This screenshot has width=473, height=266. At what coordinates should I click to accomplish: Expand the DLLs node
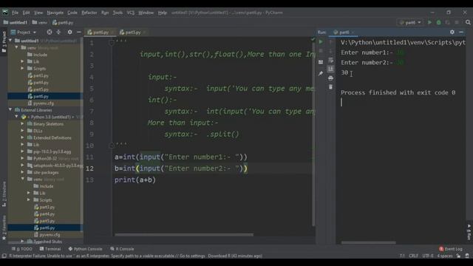[22, 131]
